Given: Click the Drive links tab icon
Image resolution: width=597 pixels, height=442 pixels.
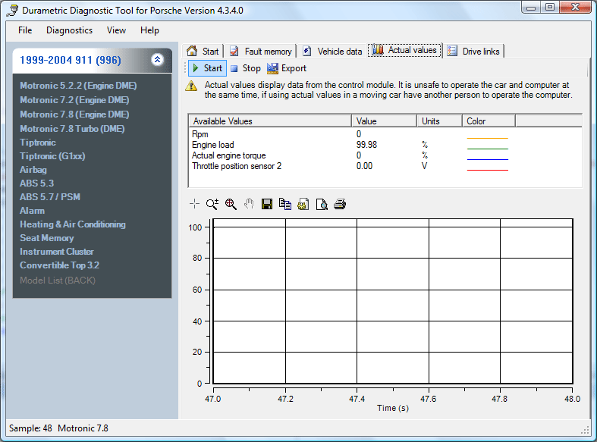Looking at the screenshot, I should [x=452, y=51].
